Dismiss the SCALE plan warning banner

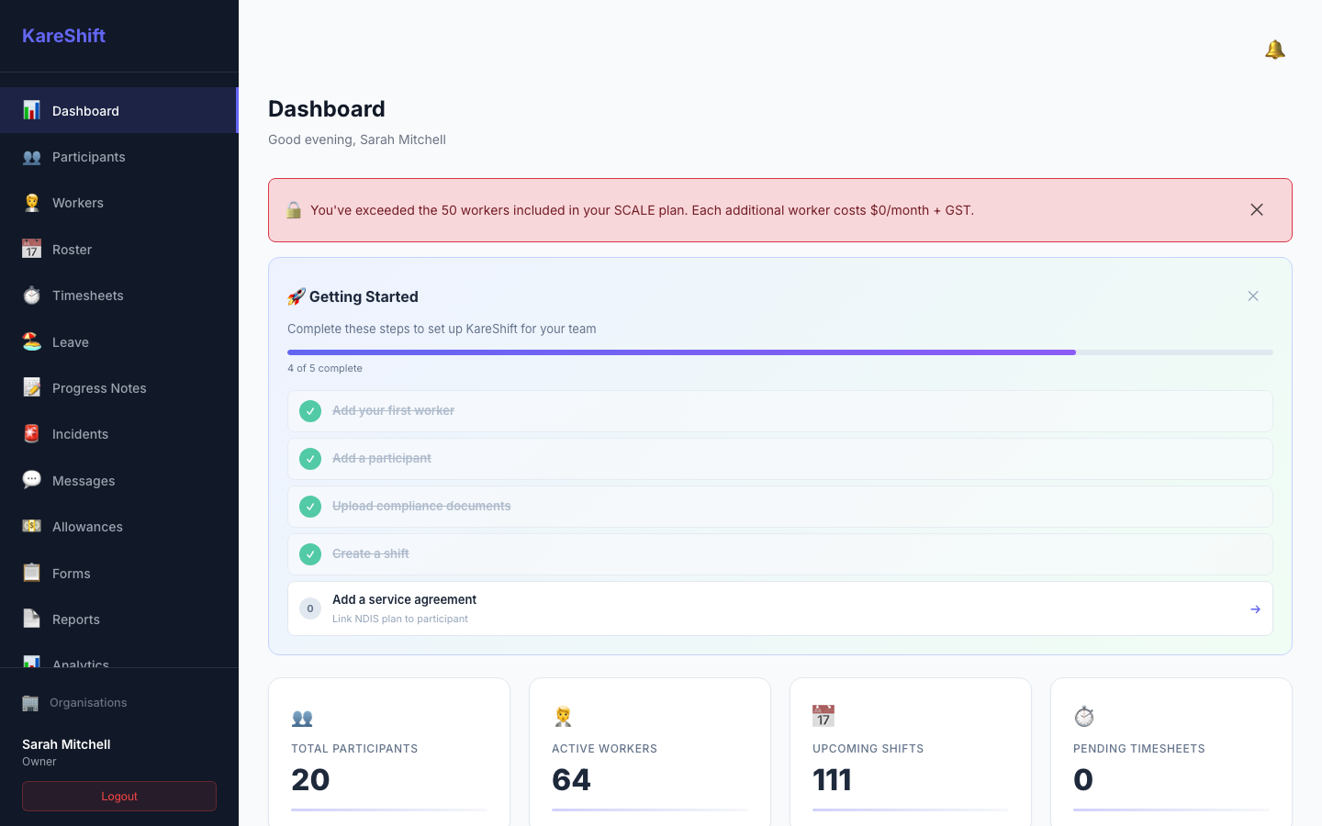(x=1257, y=210)
